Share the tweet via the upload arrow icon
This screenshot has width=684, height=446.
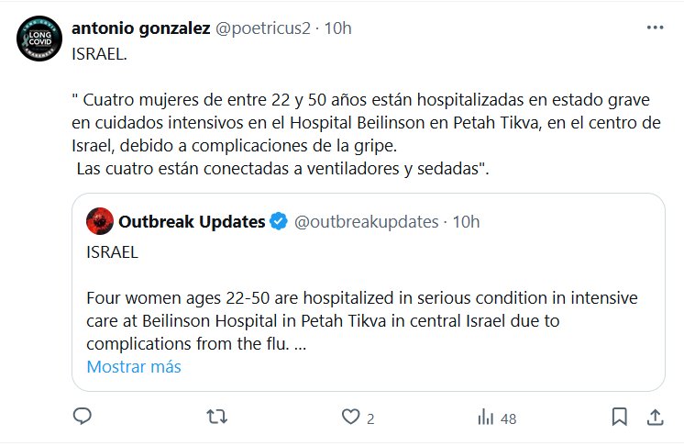[655, 418]
